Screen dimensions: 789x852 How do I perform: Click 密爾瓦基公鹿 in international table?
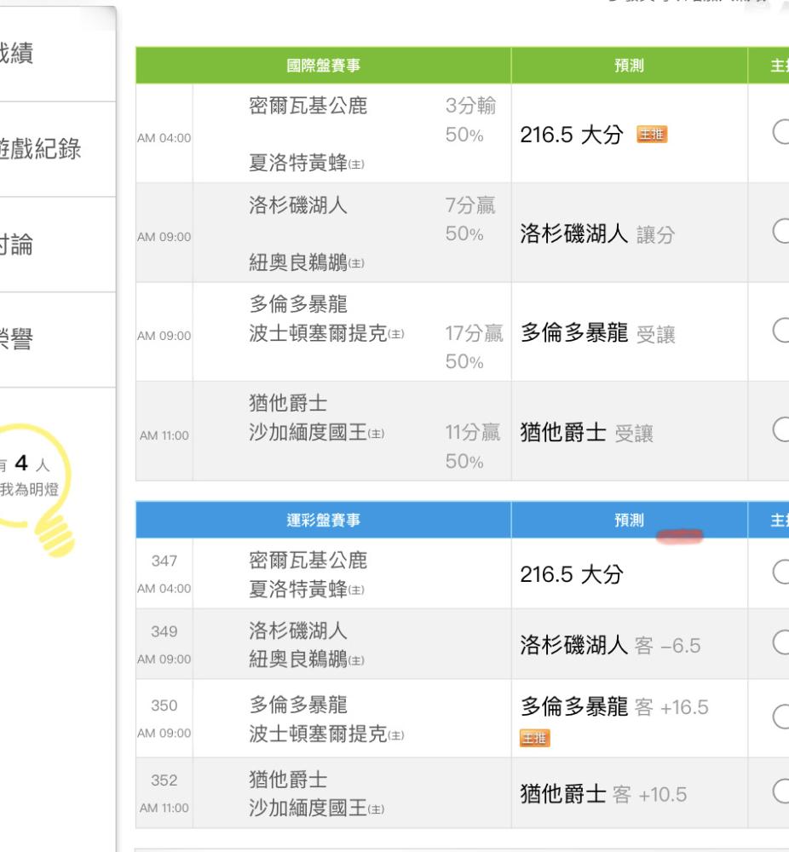point(308,106)
